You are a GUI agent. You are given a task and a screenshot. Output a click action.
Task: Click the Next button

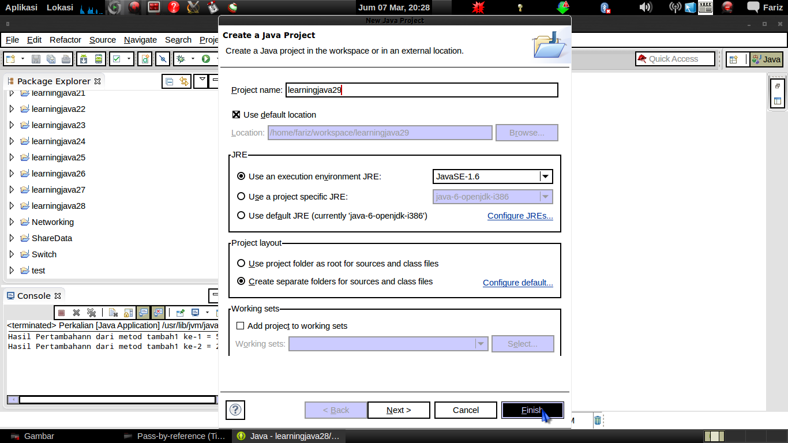pyautogui.click(x=399, y=410)
